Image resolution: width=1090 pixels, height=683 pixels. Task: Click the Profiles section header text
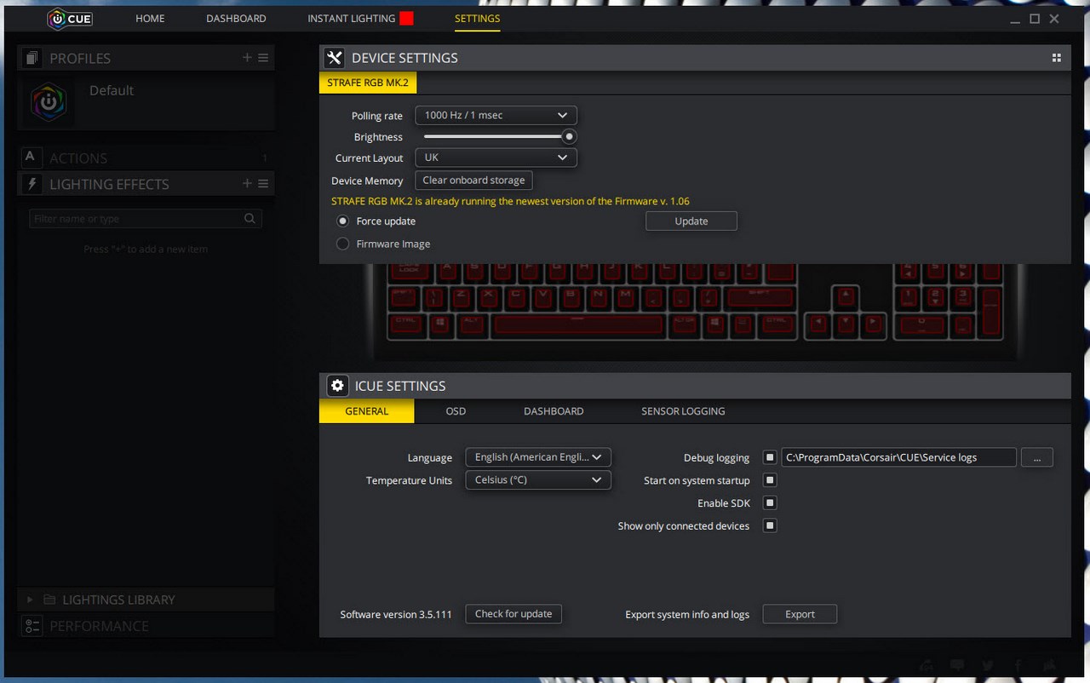point(80,58)
